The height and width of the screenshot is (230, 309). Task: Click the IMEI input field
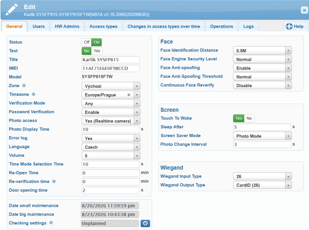click(x=111, y=68)
